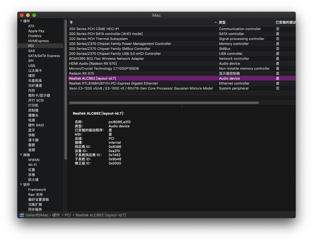Select ATA in the sidebar
The height and width of the screenshot is (241, 313).
click(x=31, y=26)
